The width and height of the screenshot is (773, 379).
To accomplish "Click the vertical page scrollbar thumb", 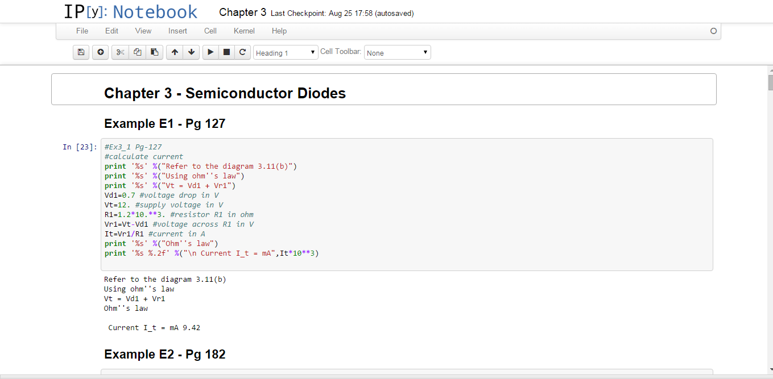I will click(770, 82).
